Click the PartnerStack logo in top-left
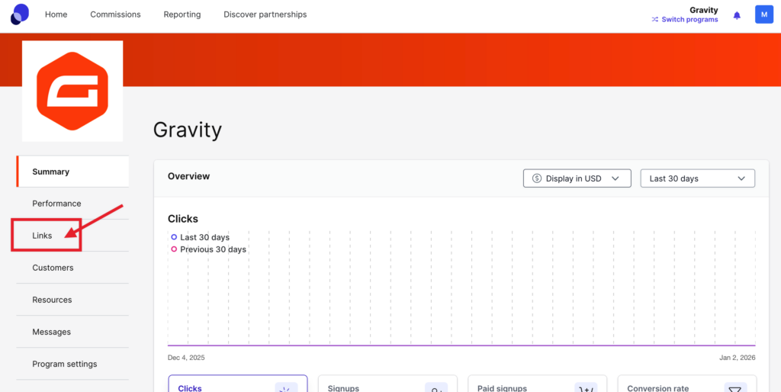 20,14
